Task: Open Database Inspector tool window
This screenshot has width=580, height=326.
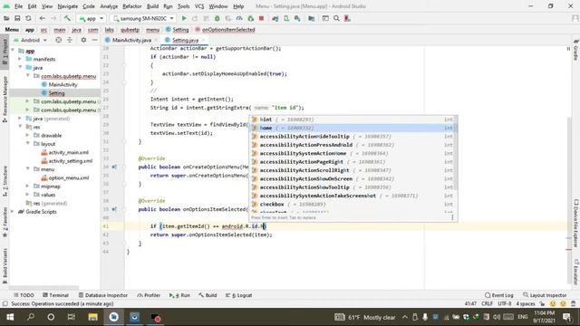Action: (102, 295)
